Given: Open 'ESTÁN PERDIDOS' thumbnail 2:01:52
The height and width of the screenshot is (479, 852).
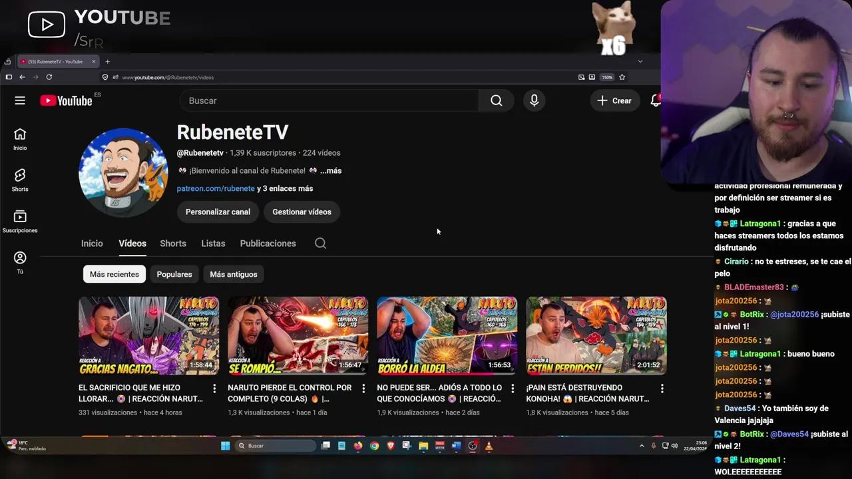Looking at the screenshot, I should pyautogui.click(x=596, y=336).
